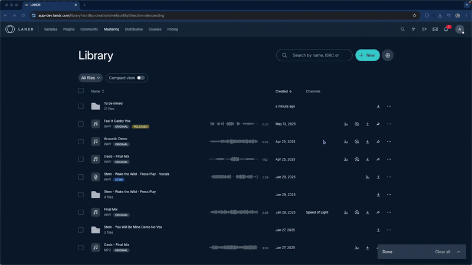
Task: Go to the Mastering section
Action: (112, 29)
